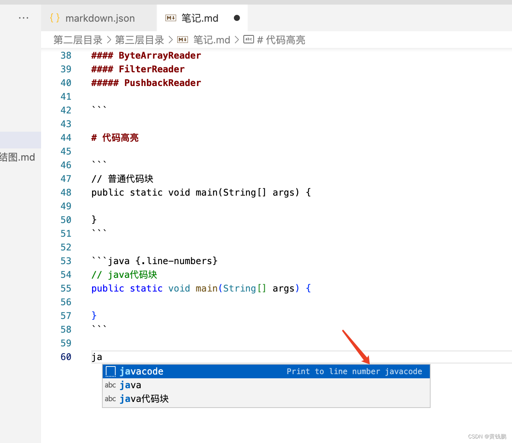Click the closing brace on line 50
512x443 pixels.
click(x=94, y=220)
